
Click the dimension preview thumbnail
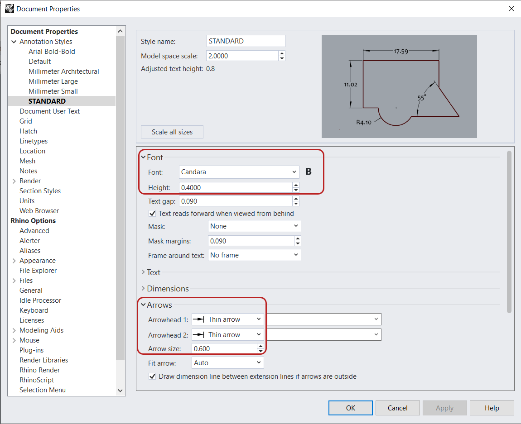[399, 86]
